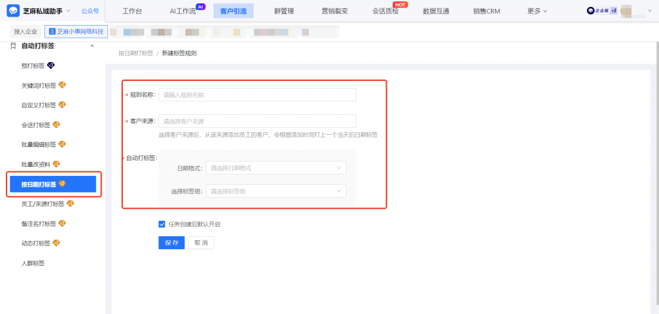This screenshot has height=314, width=659.
Task: Switch to the AI工作流 tab
Action: pos(183,12)
